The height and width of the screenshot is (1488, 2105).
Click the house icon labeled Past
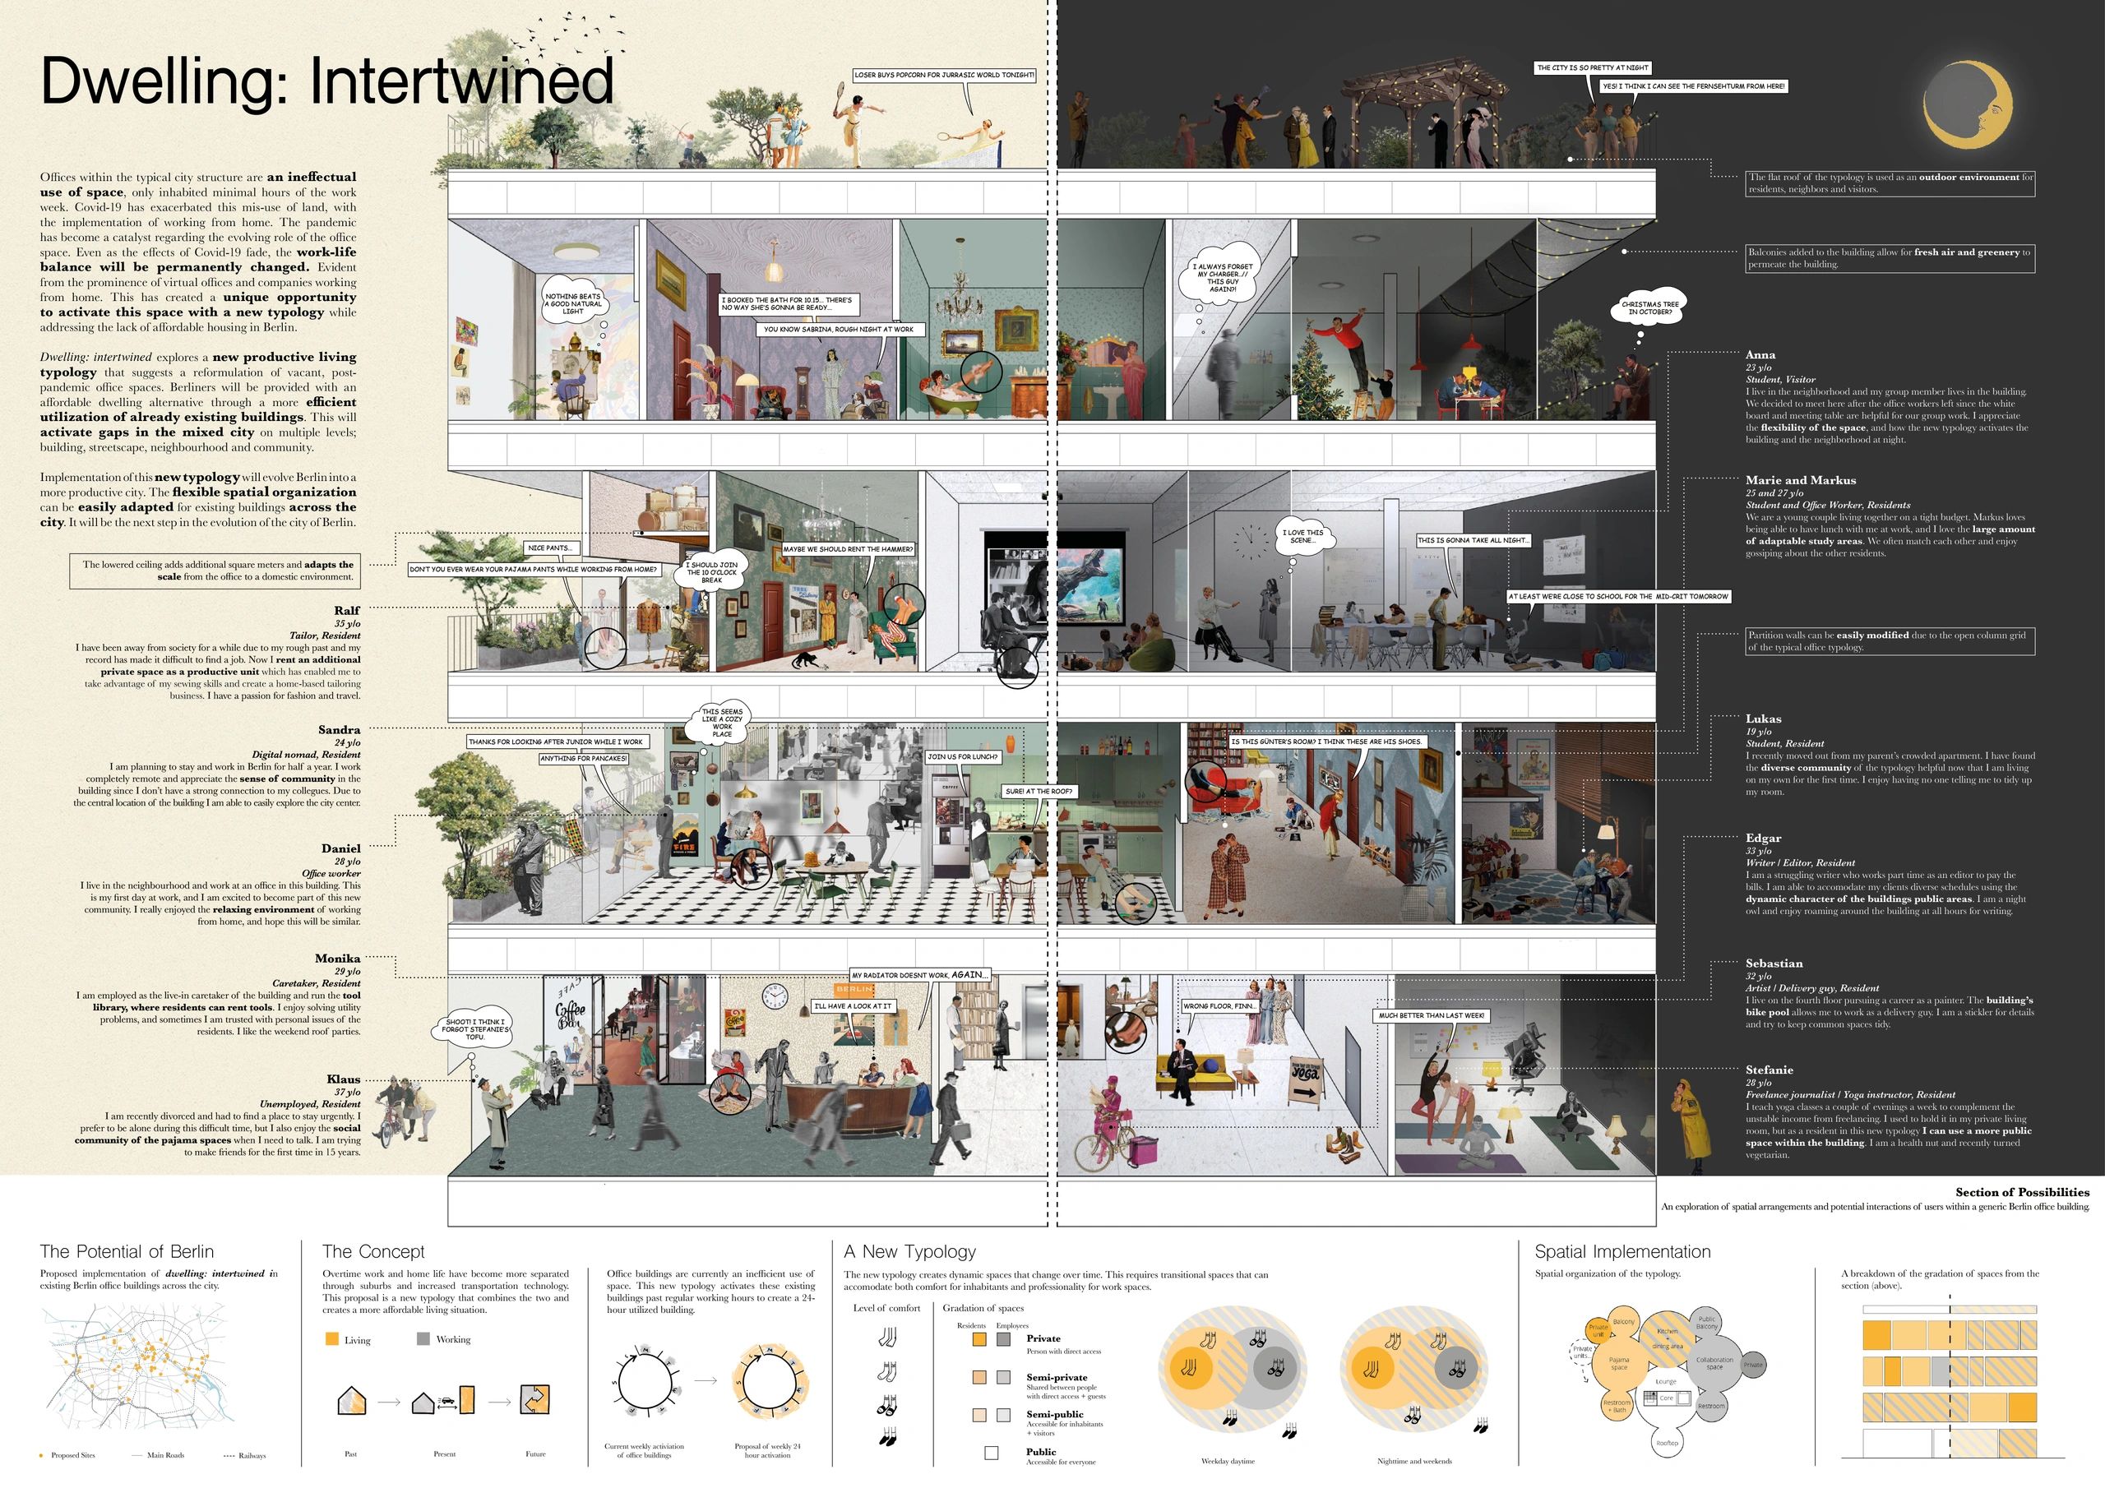[x=352, y=1401]
